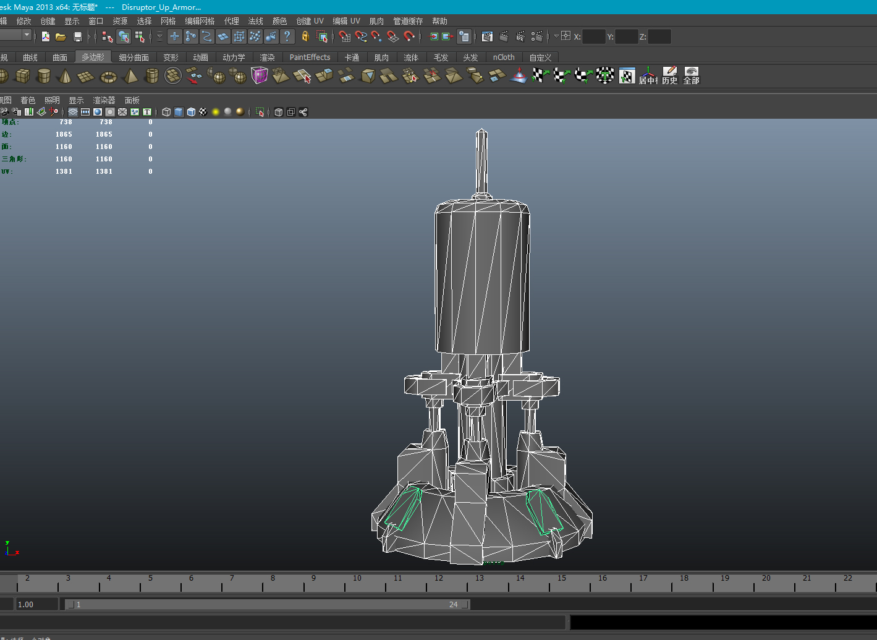Click the open scene folder icon
This screenshot has height=640, width=877.
click(61, 37)
